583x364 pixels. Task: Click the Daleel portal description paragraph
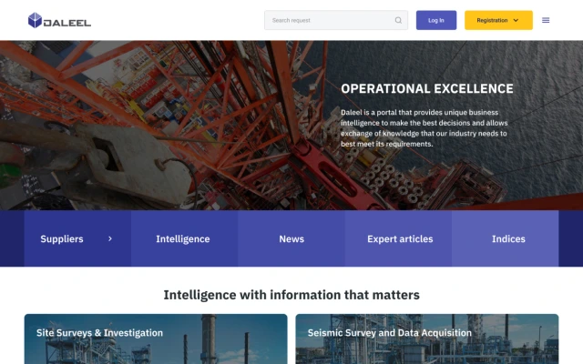click(x=424, y=127)
